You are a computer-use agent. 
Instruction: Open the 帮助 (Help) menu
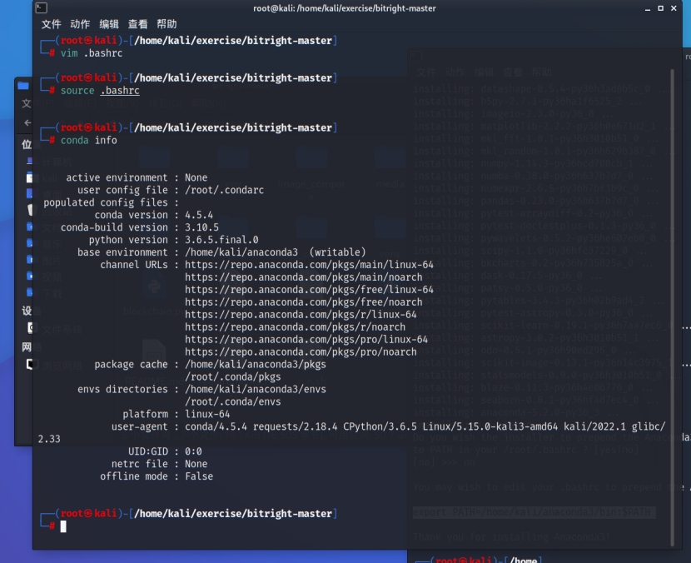click(x=167, y=24)
